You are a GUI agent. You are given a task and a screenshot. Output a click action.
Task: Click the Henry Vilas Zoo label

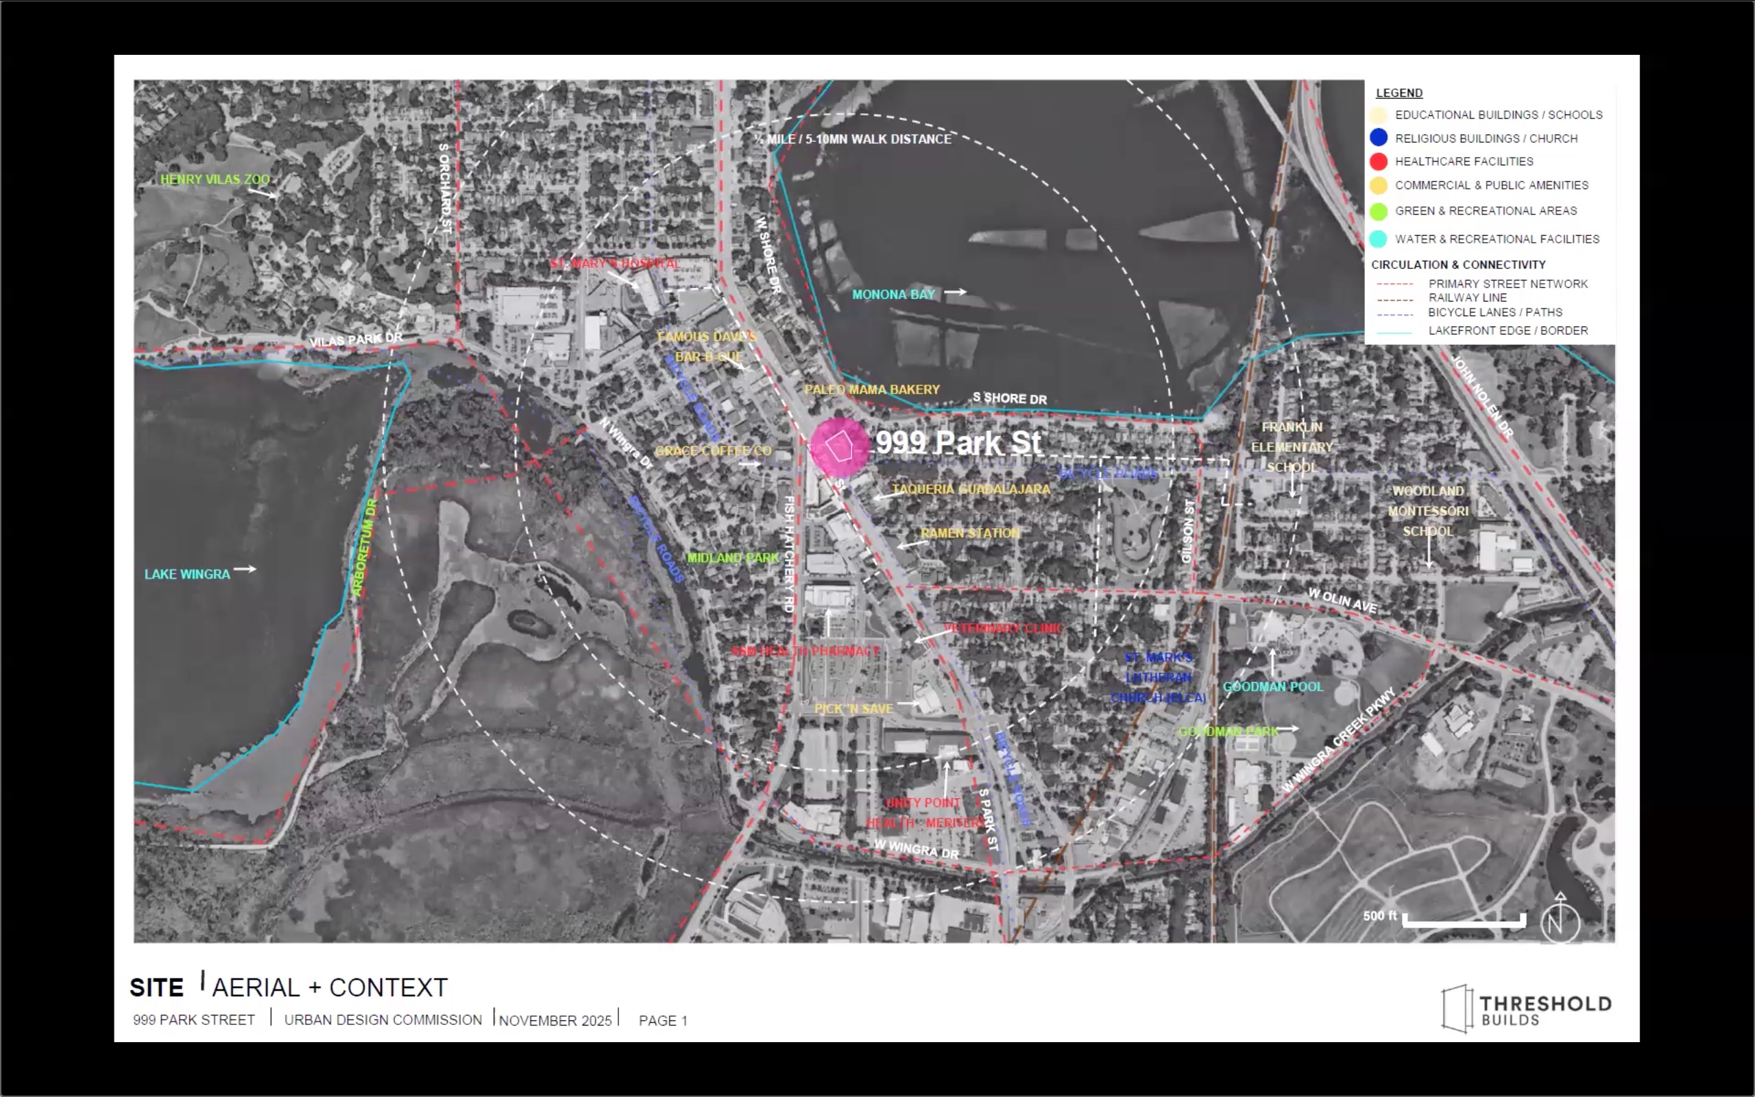tap(215, 179)
